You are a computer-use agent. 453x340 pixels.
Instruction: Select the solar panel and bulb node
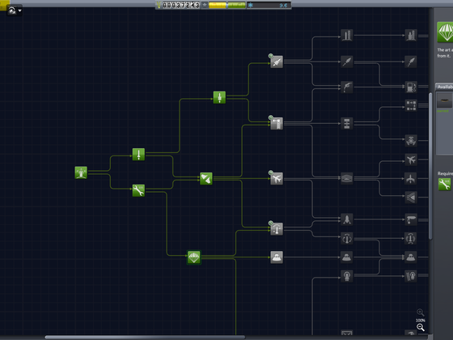[x=411, y=275]
